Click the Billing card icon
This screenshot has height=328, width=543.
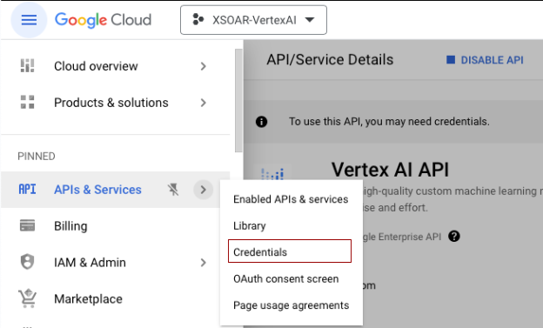click(27, 226)
